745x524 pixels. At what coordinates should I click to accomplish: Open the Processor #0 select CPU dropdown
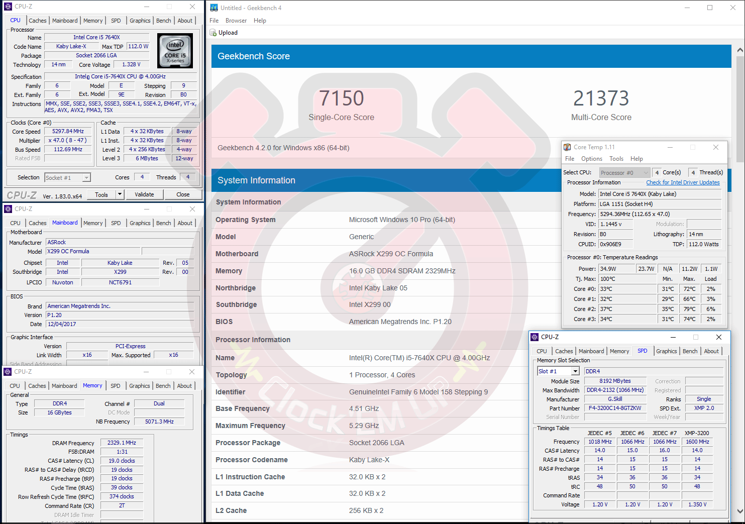646,173
